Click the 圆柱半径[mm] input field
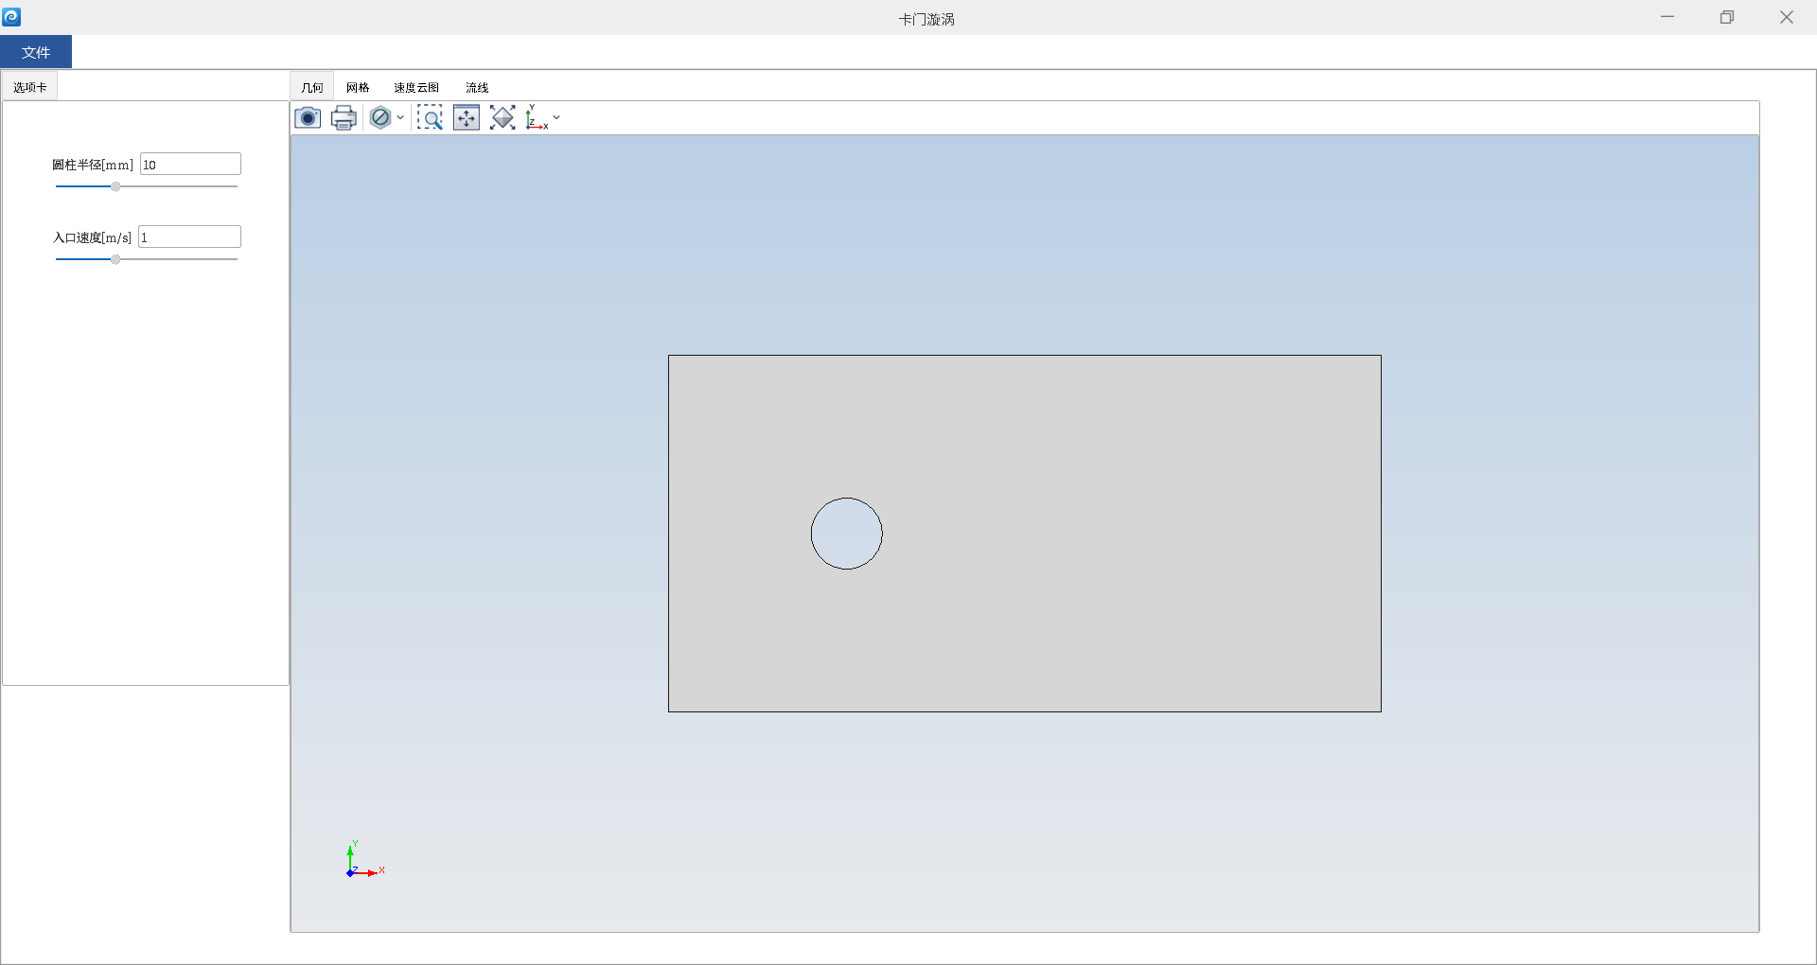1817x965 pixels. tap(190, 165)
